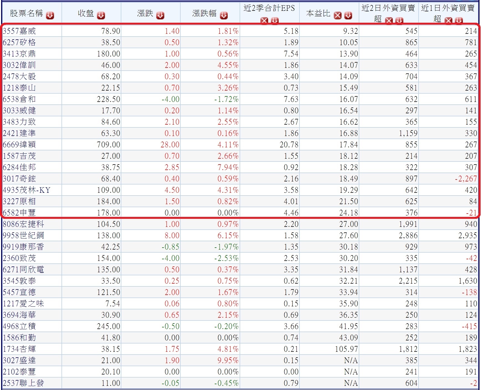Select the 9.95% change percentage cell
The width and height of the screenshot is (482, 390).
pos(210,360)
